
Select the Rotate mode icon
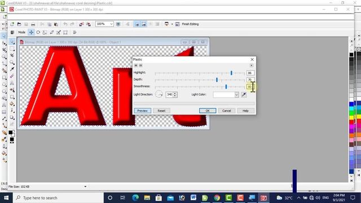(x=38, y=33)
